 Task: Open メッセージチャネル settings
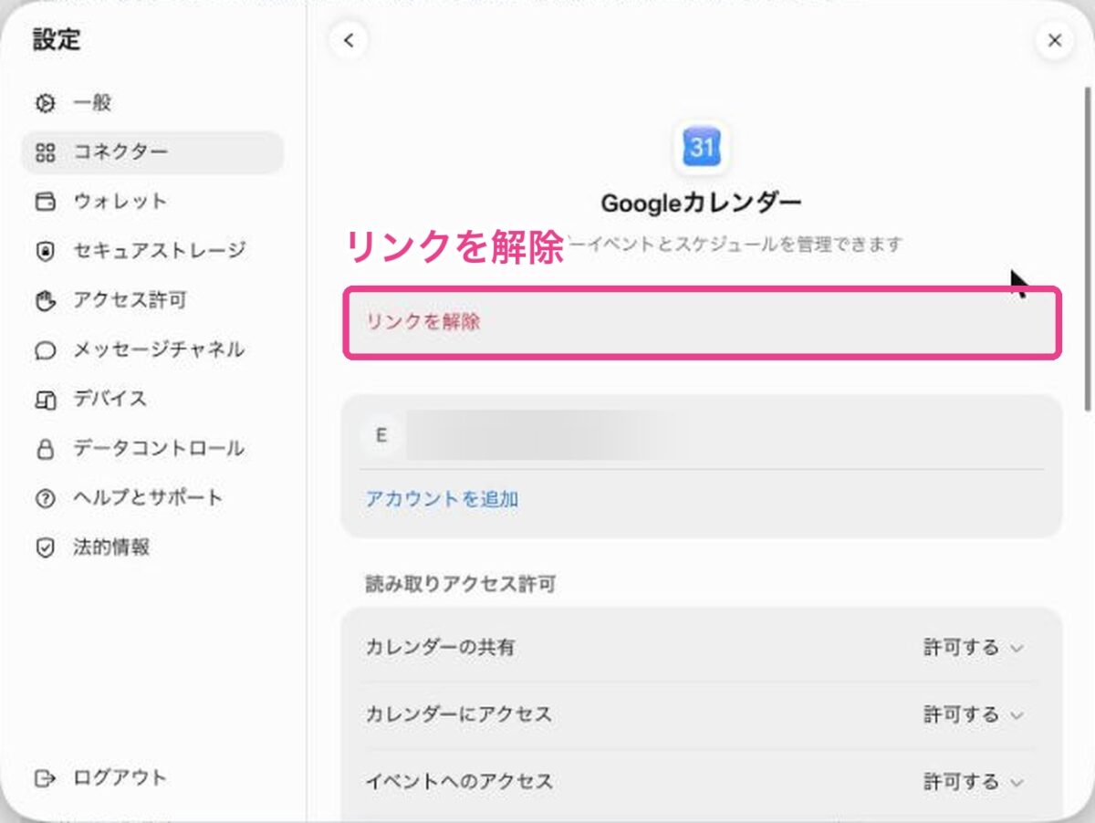(152, 350)
